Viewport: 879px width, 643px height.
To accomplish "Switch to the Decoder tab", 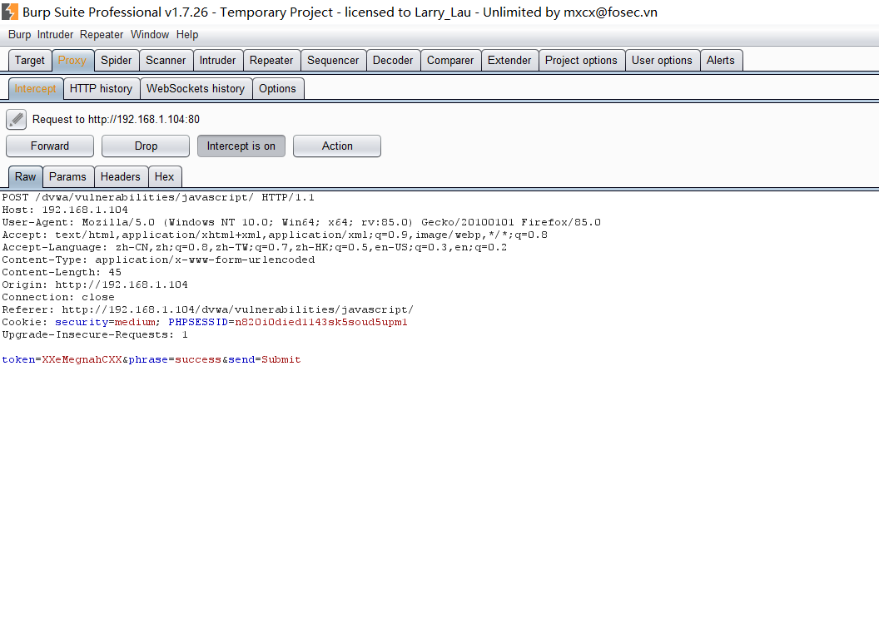I will 393,60.
